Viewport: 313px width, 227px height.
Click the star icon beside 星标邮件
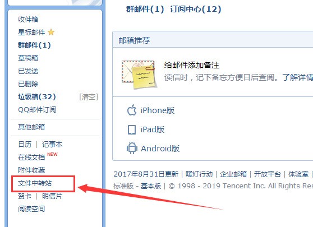[51, 32]
